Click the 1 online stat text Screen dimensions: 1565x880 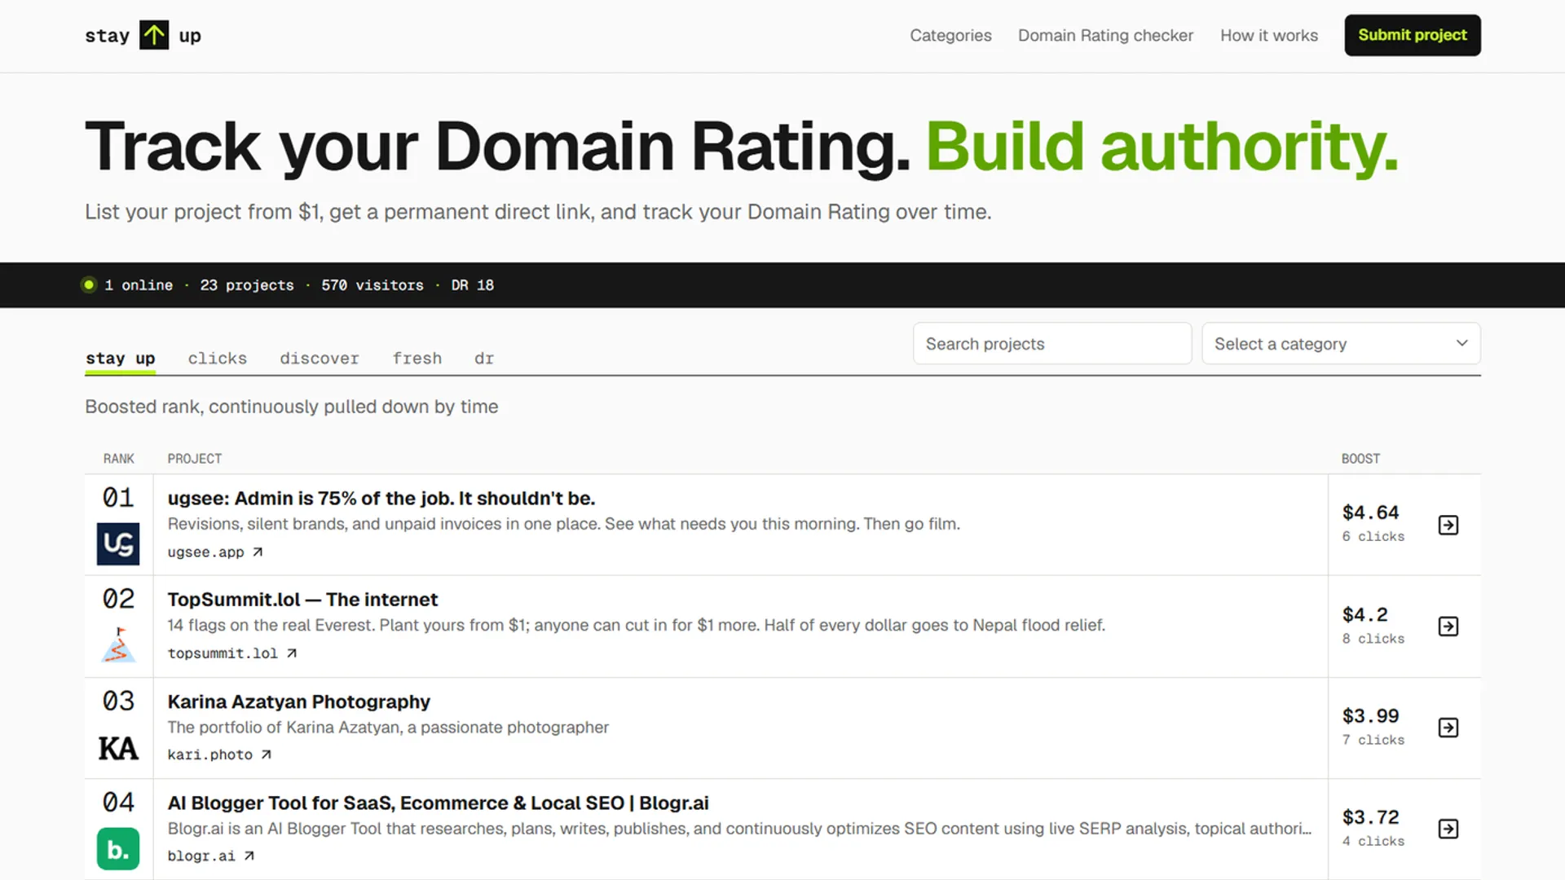[x=139, y=284]
